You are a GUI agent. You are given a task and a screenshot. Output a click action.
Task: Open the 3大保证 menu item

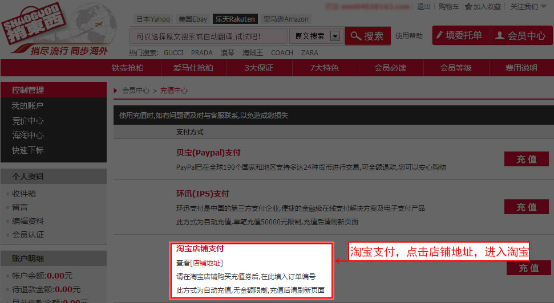(x=259, y=68)
